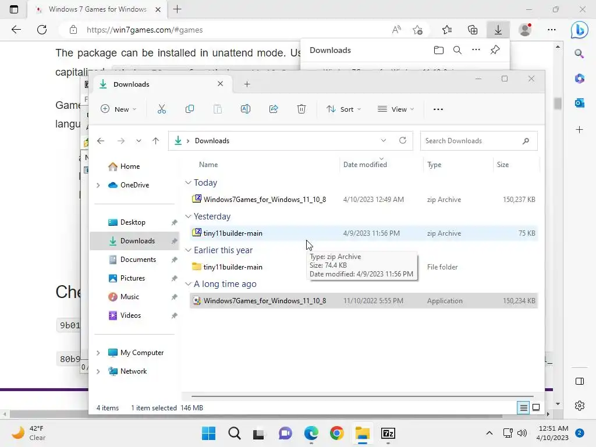Click Edge toolbar Downloads button
Screen dimensions: 596x447
(x=498, y=30)
